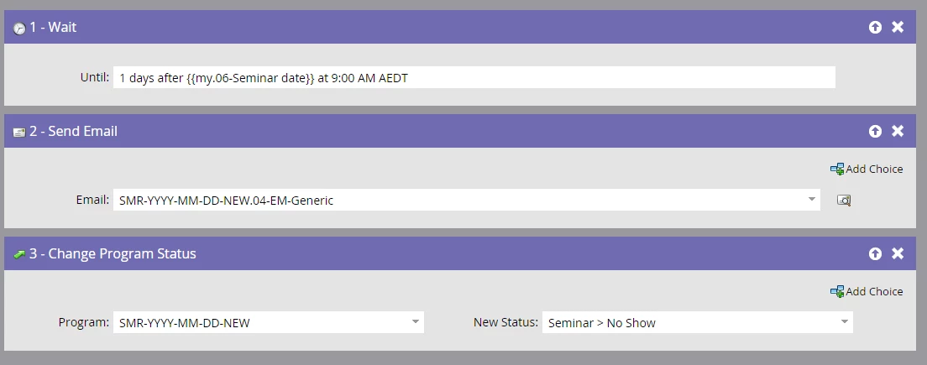This screenshot has height=365, width=927.
Task: Move the Send Email step up
Action: [875, 131]
